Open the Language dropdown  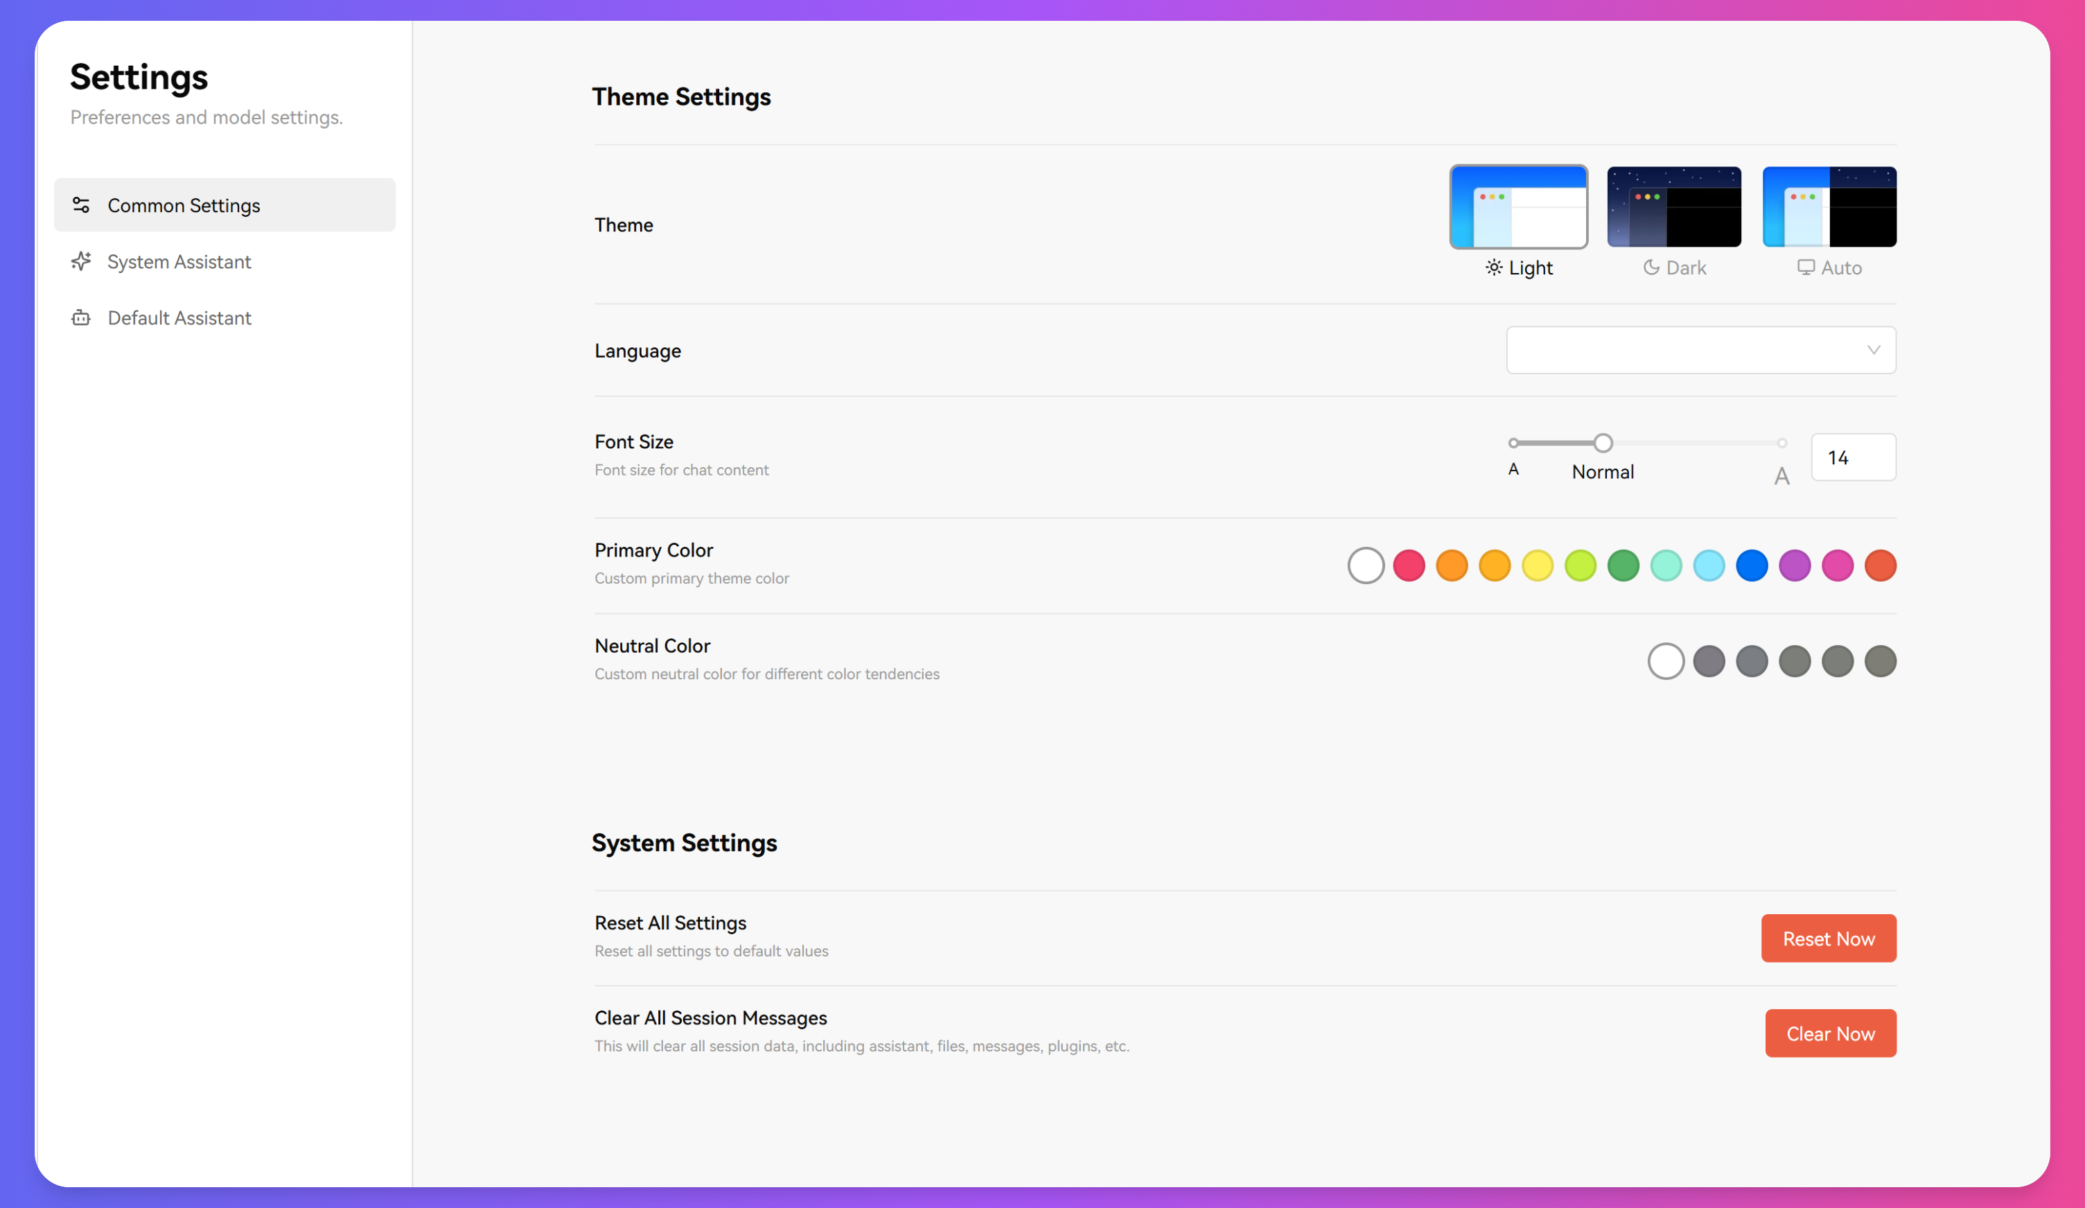coord(1701,350)
